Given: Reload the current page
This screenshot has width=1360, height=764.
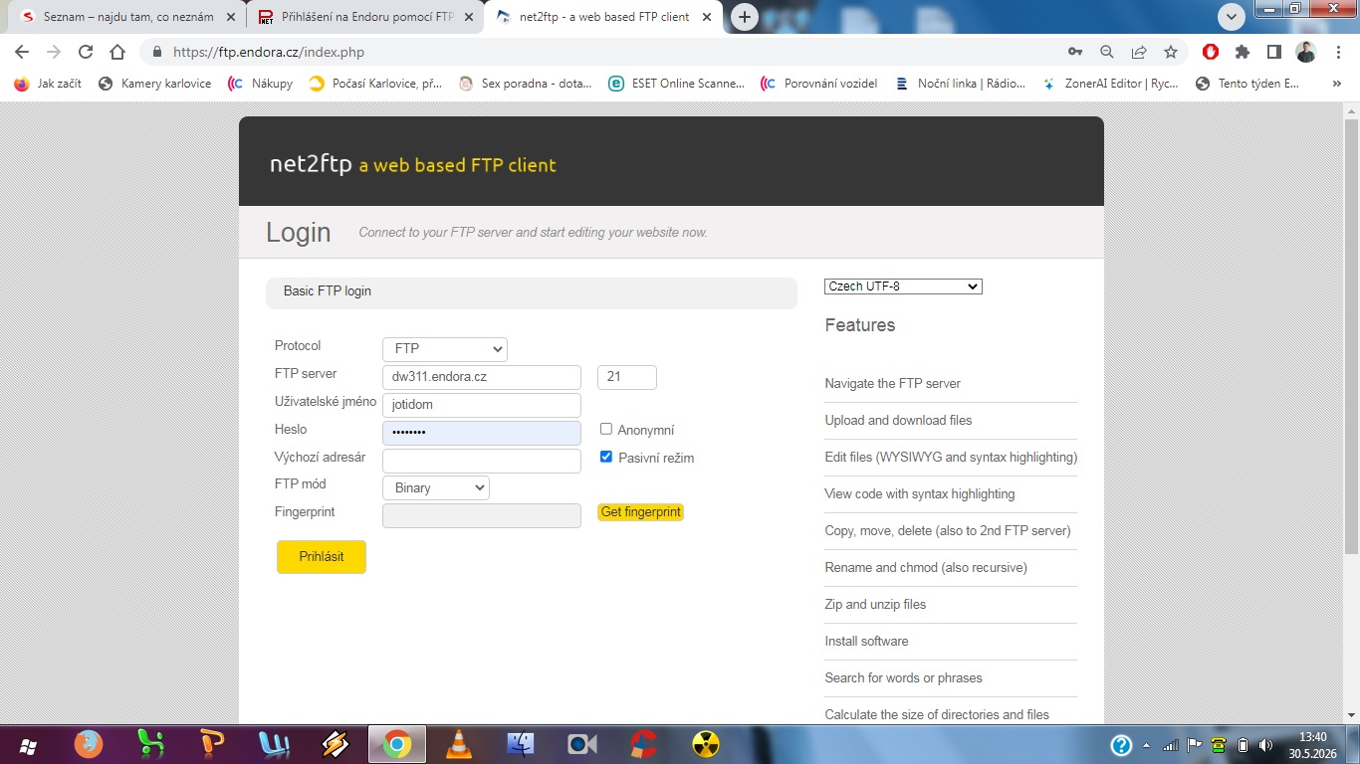Looking at the screenshot, I should pos(86,52).
